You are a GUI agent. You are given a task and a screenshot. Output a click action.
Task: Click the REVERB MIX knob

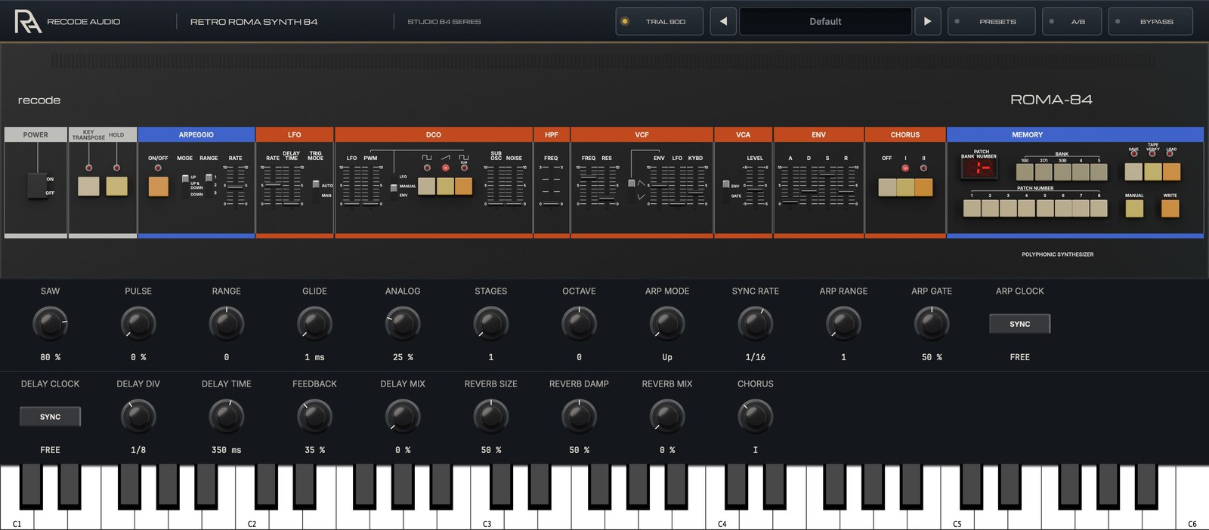pyautogui.click(x=667, y=417)
